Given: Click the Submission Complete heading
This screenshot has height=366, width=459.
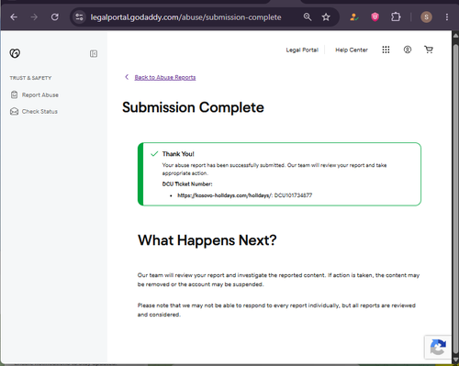Looking at the screenshot, I should point(193,107).
